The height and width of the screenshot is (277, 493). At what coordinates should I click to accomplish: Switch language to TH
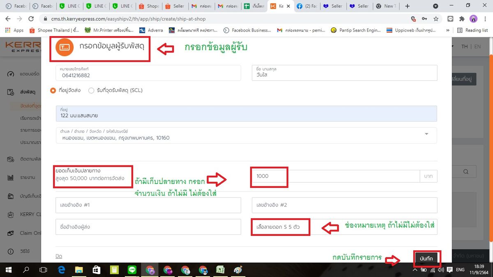pyautogui.click(x=464, y=46)
